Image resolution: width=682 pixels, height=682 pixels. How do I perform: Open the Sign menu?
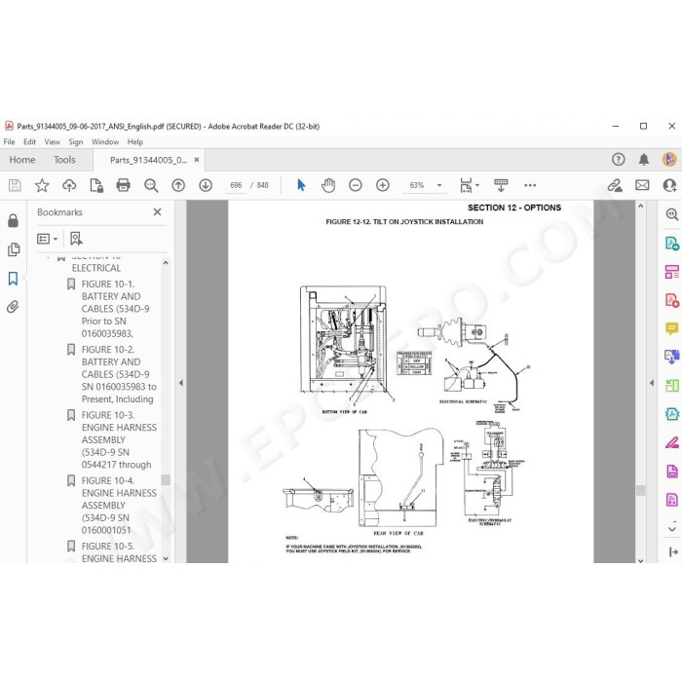click(76, 142)
